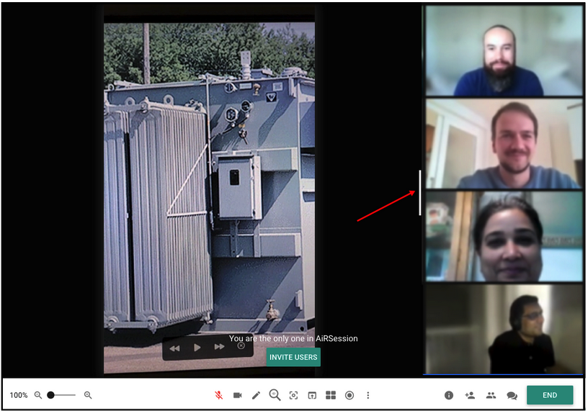Click the focus capture frame icon
This screenshot has width=588, height=413.
tap(293, 395)
